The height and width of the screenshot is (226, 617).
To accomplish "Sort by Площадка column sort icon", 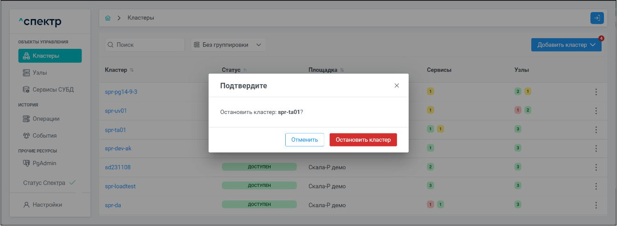I will (342, 70).
